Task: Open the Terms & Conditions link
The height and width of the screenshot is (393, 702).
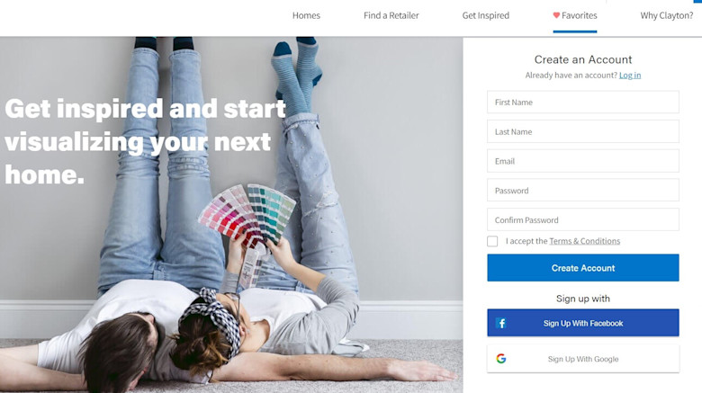Action: (x=585, y=241)
